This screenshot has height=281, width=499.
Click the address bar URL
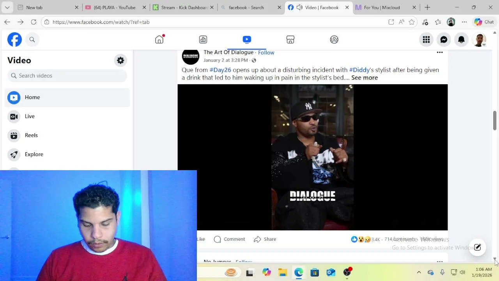101,22
